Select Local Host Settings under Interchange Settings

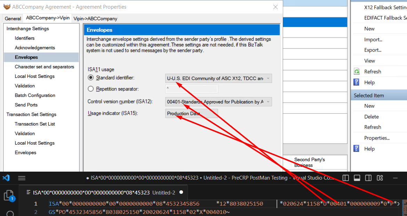pos(34,76)
